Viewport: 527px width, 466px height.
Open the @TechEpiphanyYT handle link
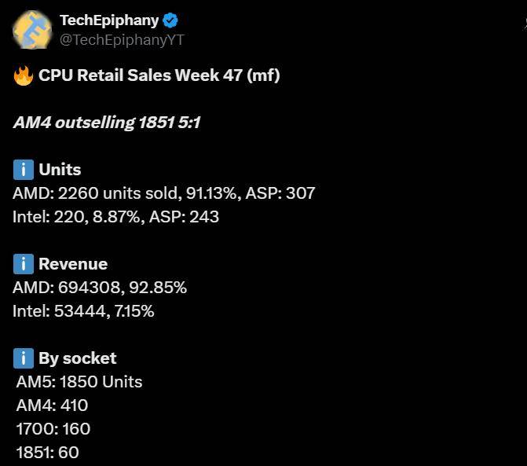click(122, 39)
